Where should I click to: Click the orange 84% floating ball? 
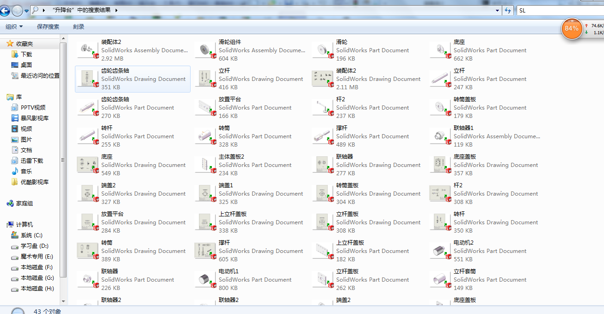click(x=572, y=29)
